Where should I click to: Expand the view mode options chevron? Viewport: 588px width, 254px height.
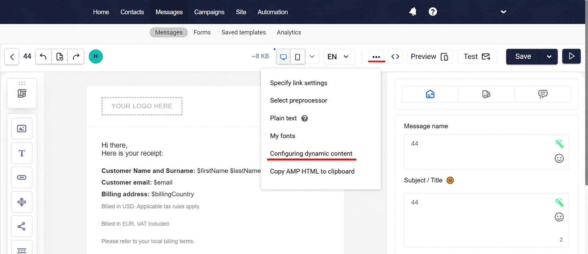click(312, 57)
